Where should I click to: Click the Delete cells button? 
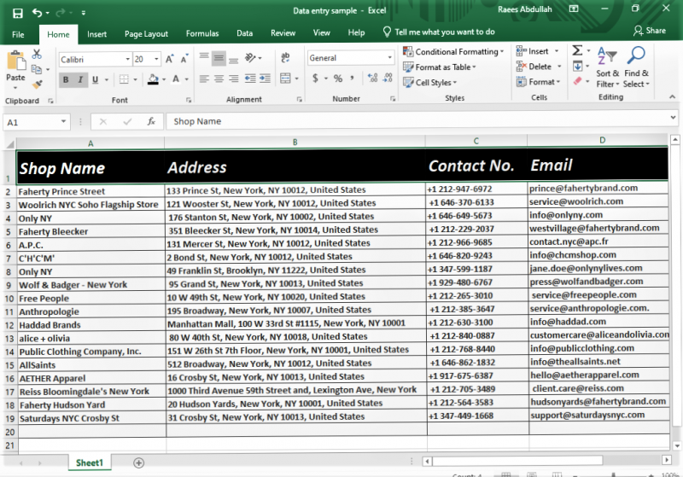539,67
